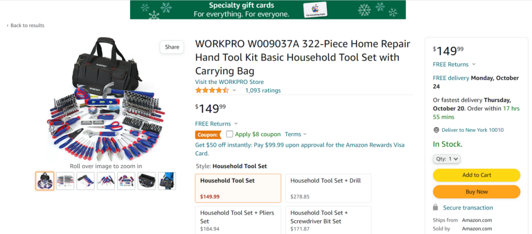Select Household Tool Set + Drill style
The image size is (532, 234).
pyautogui.click(x=328, y=188)
